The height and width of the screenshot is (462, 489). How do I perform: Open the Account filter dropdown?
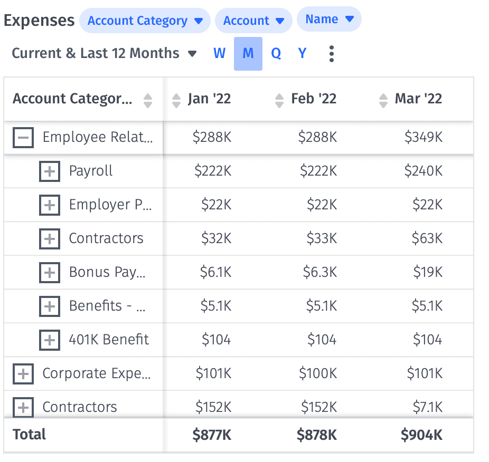253,20
